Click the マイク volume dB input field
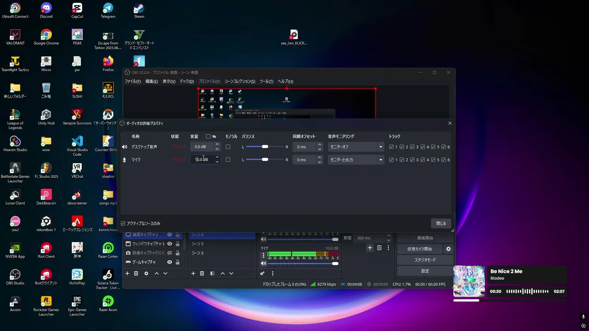 (x=202, y=160)
